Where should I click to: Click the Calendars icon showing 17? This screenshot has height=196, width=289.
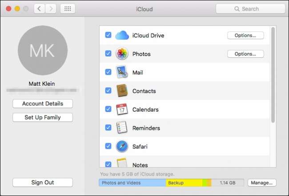coord(122,109)
